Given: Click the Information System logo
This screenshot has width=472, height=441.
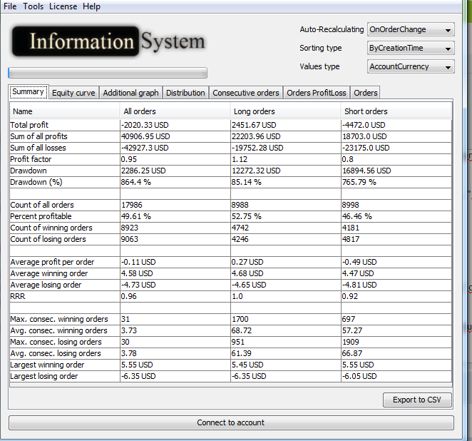Looking at the screenshot, I should click(x=108, y=42).
